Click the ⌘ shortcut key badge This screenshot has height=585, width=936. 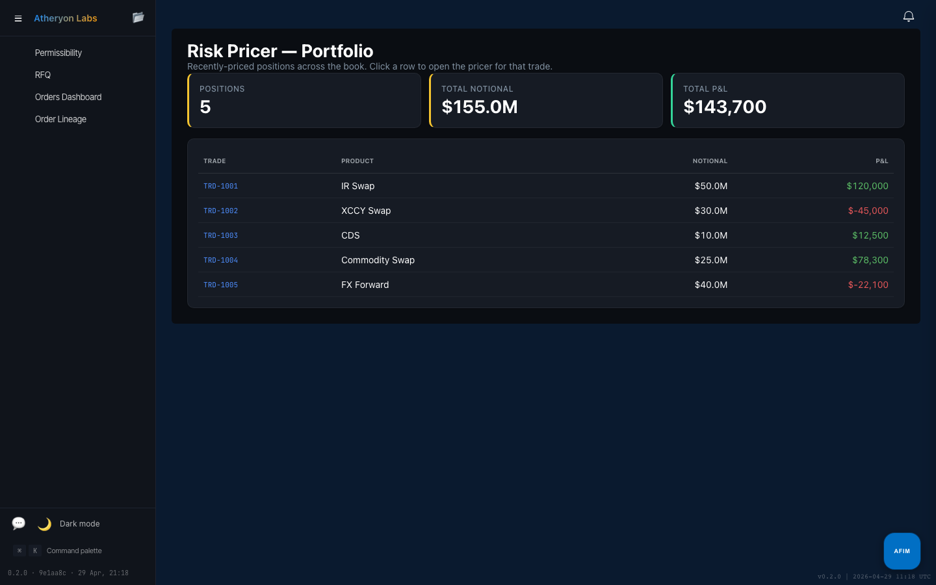click(x=19, y=551)
